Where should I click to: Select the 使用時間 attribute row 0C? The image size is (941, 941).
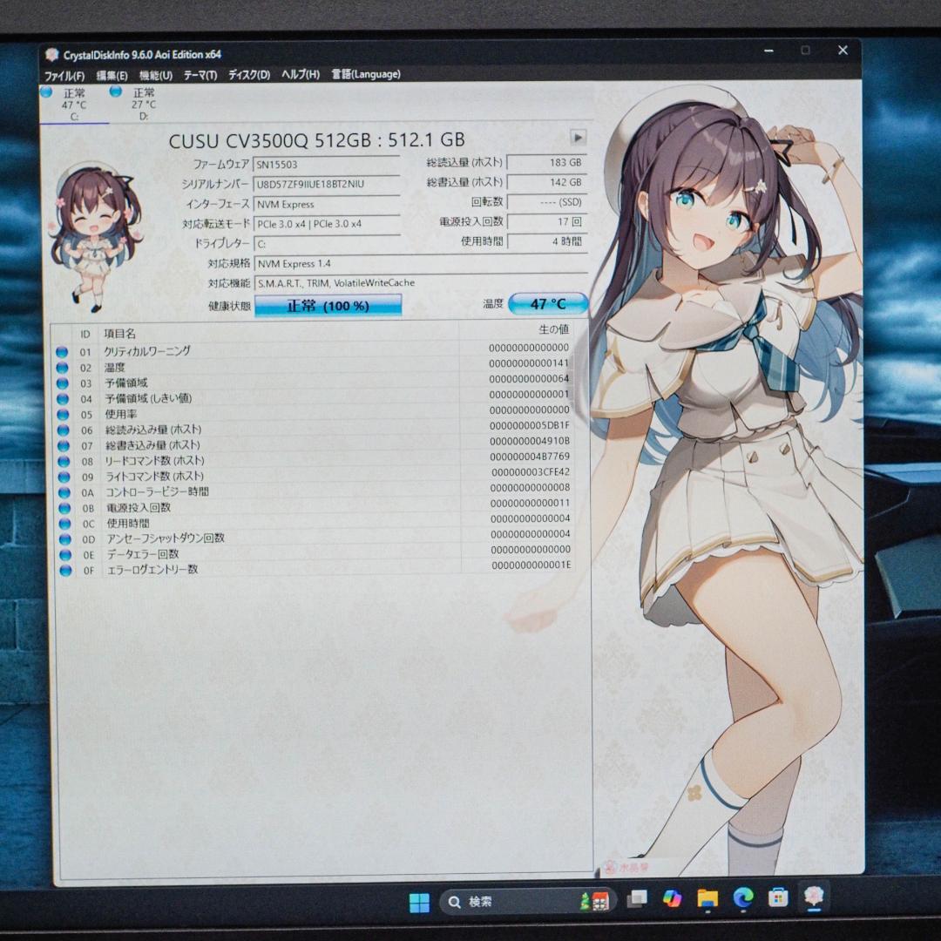point(312,522)
